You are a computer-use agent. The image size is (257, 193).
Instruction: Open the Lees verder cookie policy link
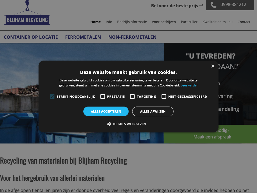click(x=189, y=85)
